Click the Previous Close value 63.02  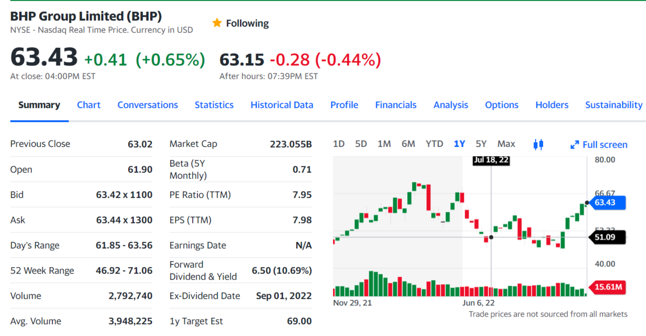point(140,144)
